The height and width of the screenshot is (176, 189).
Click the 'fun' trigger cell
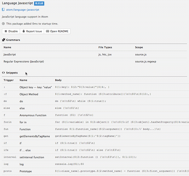(6, 129)
